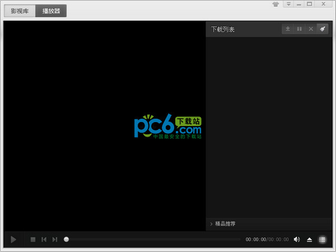Mute the volume speaker icon
This screenshot has width=336, height=252.
(297, 240)
